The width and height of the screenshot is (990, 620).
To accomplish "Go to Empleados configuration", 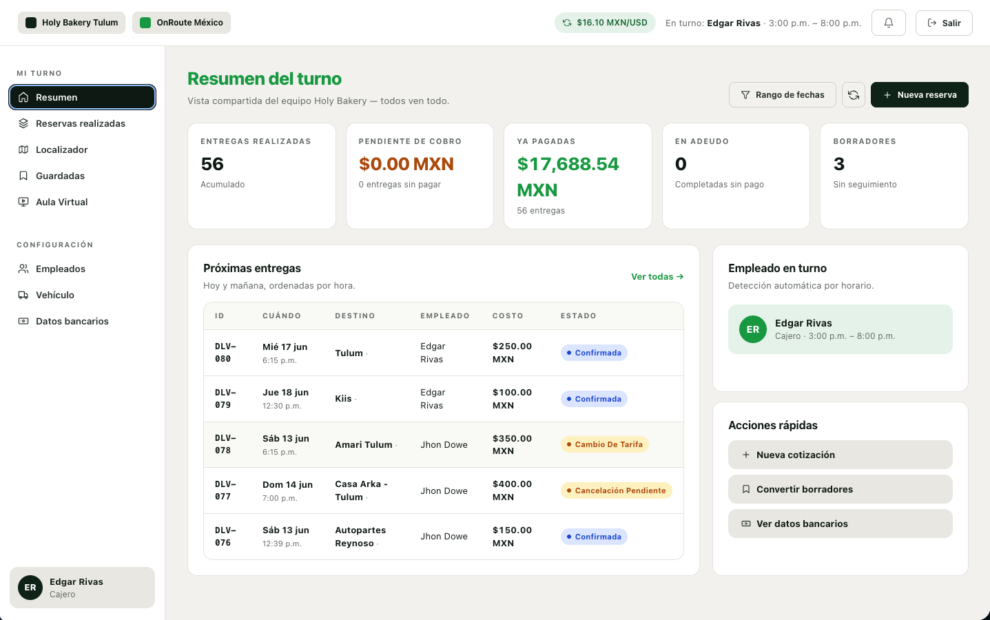I will [x=82, y=269].
